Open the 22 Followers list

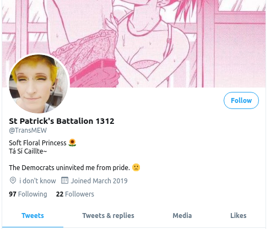pyautogui.click(x=75, y=194)
